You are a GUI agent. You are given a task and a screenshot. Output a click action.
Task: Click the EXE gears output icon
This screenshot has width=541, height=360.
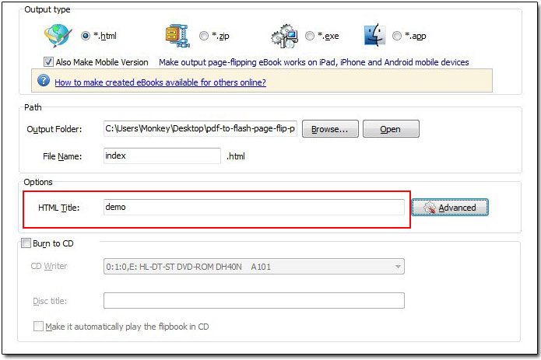(x=285, y=36)
